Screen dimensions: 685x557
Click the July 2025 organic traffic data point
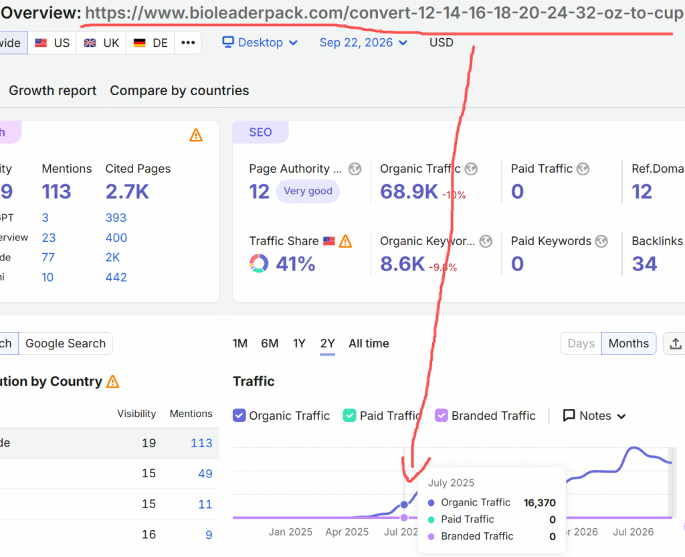click(404, 505)
